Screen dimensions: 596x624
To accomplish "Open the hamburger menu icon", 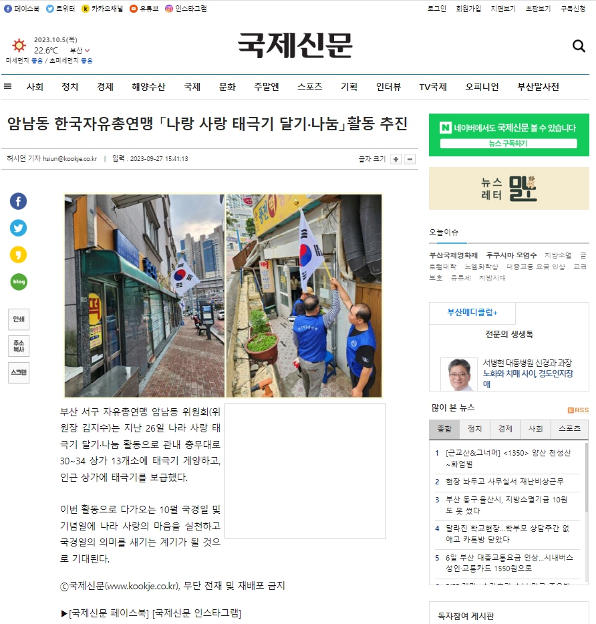I will [x=7, y=86].
